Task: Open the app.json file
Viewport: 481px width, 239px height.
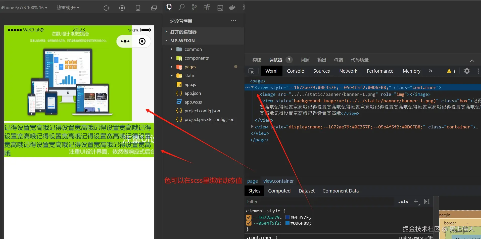Action: coord(193,93)
